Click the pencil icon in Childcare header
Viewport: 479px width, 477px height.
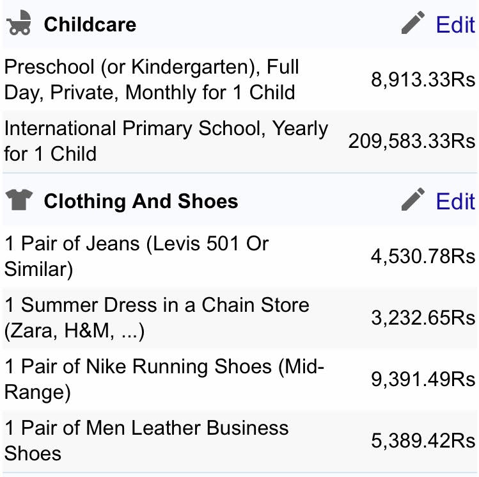point(413,24)
